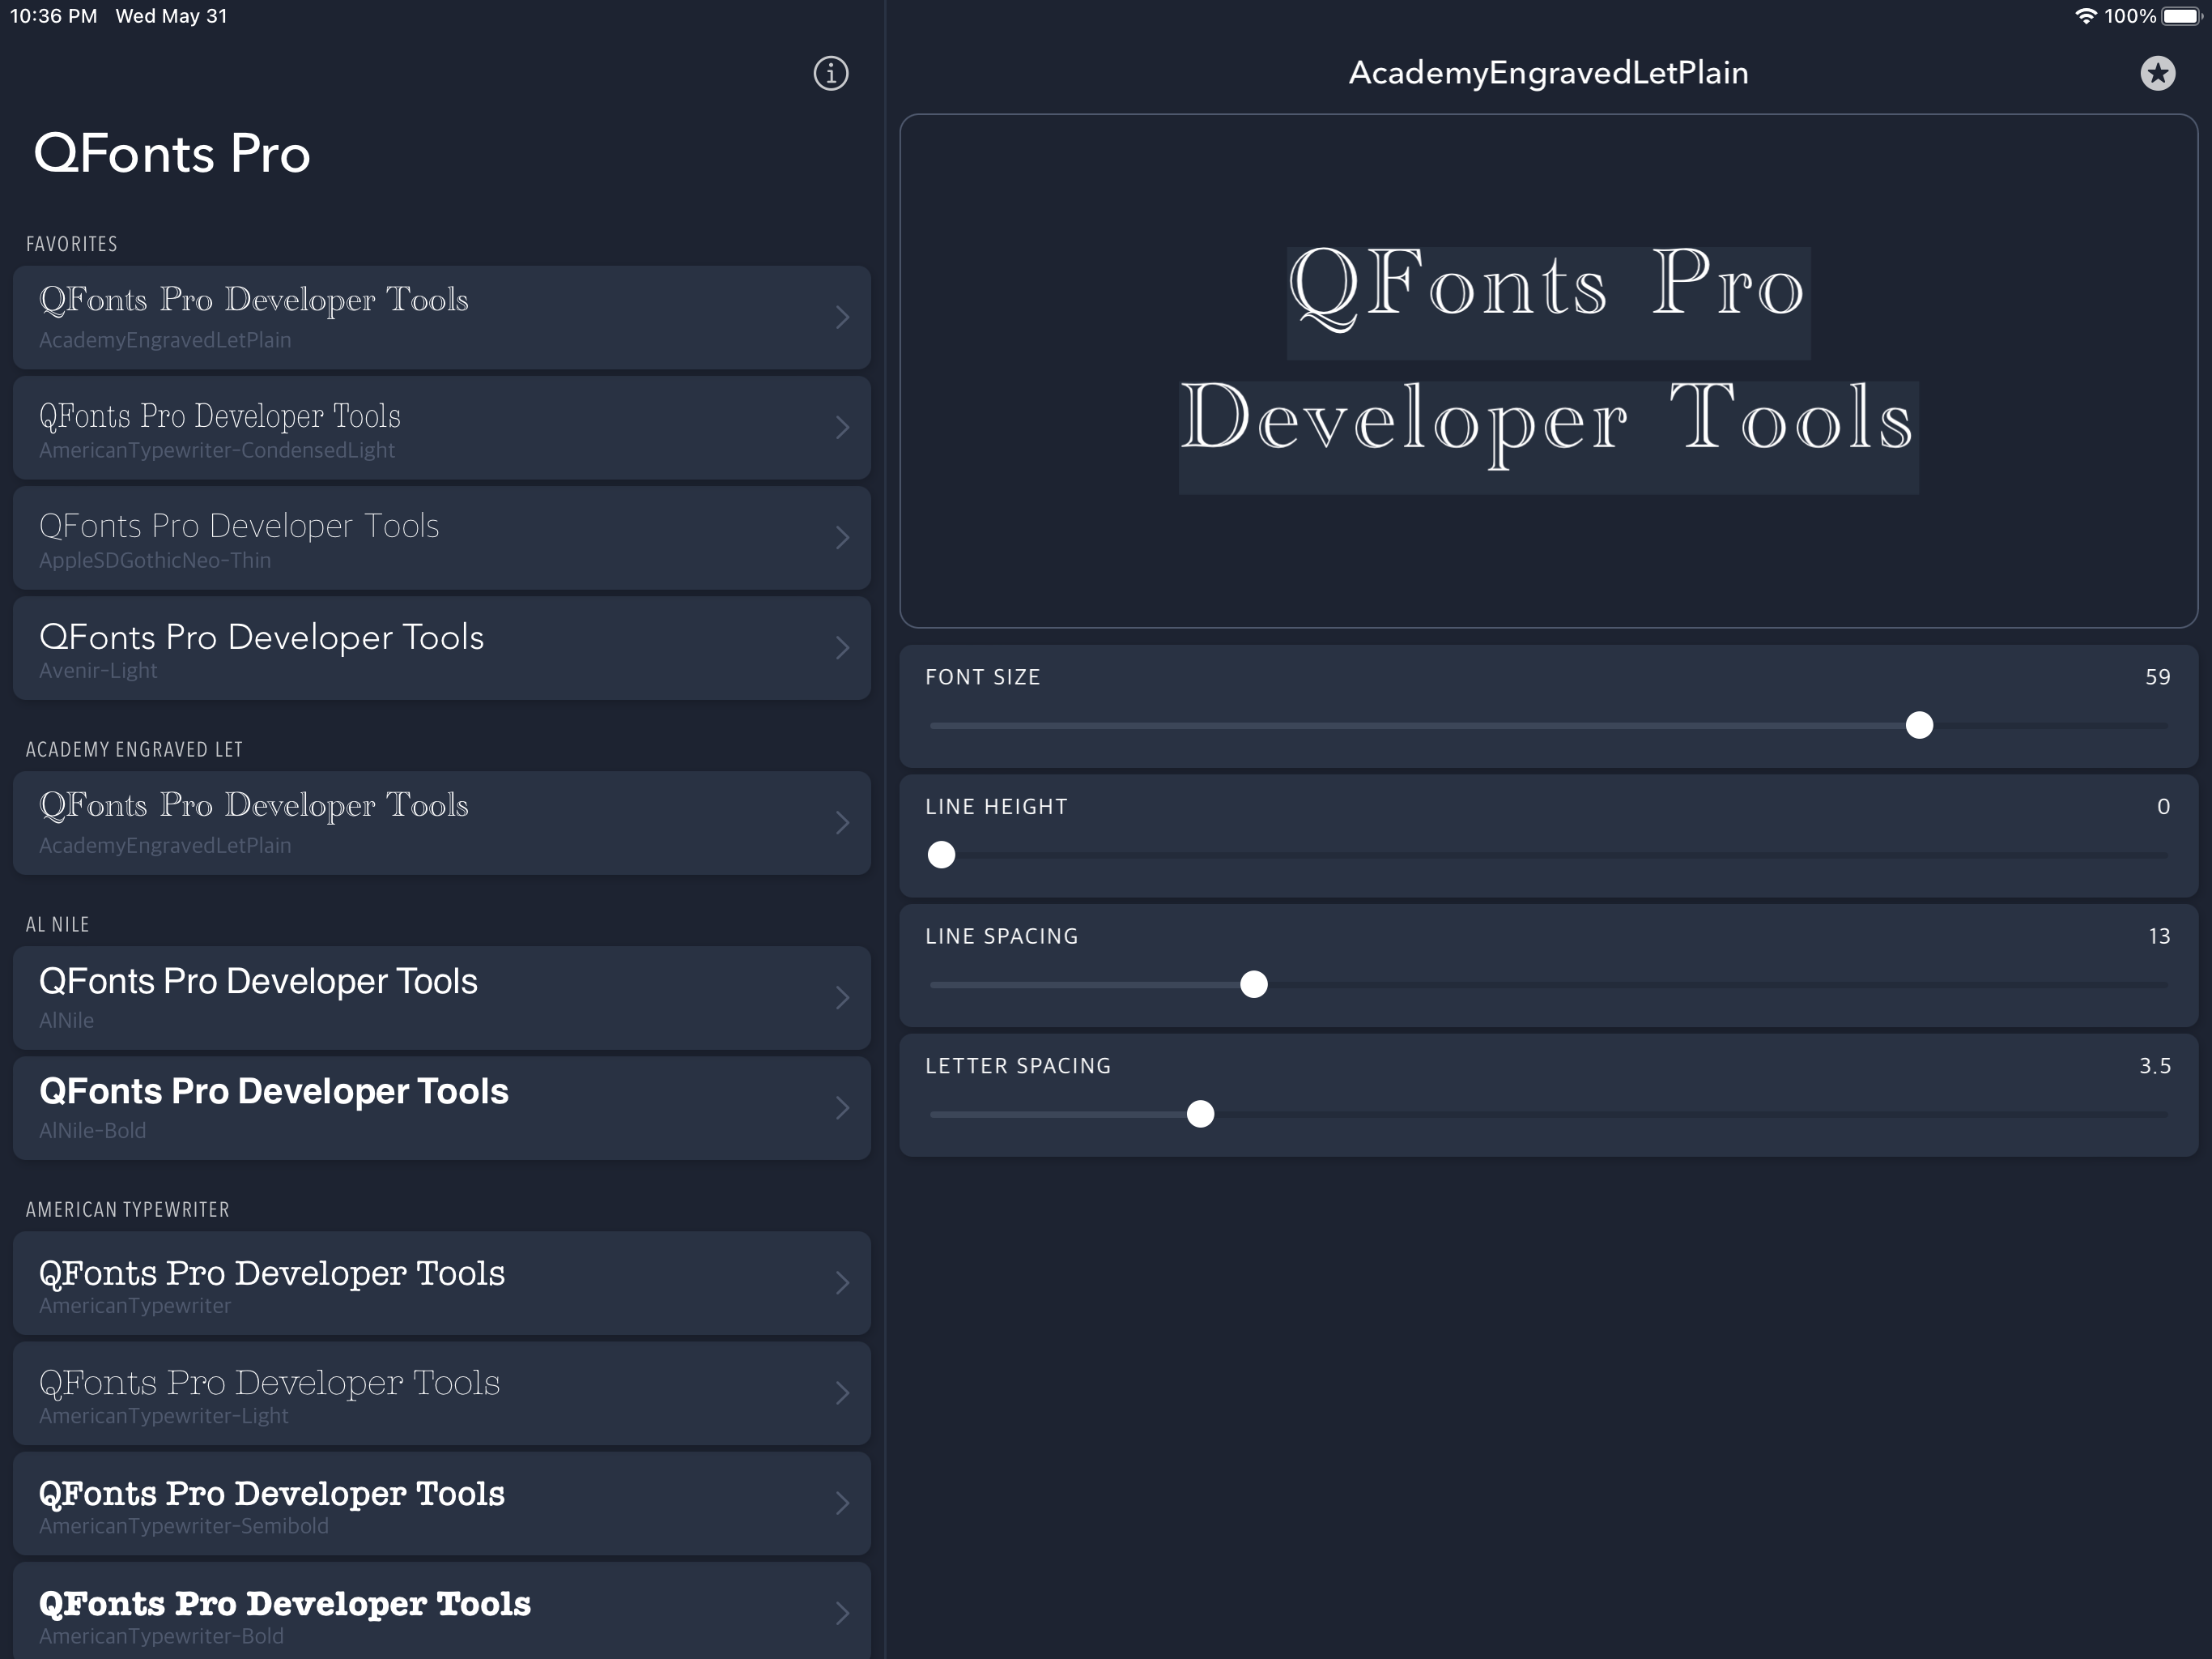
Task: Check the Wi-Fi status icon
Action: point(2085,16)
